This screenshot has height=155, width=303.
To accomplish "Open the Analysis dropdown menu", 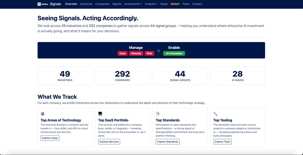I will point(151,4).
